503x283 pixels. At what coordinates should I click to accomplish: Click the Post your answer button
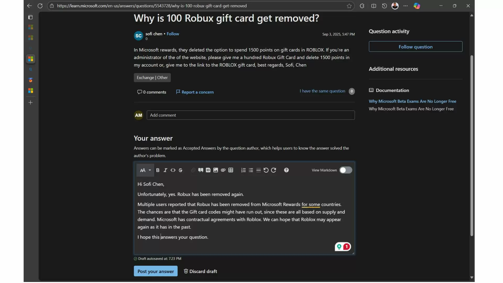coord(156,271)
